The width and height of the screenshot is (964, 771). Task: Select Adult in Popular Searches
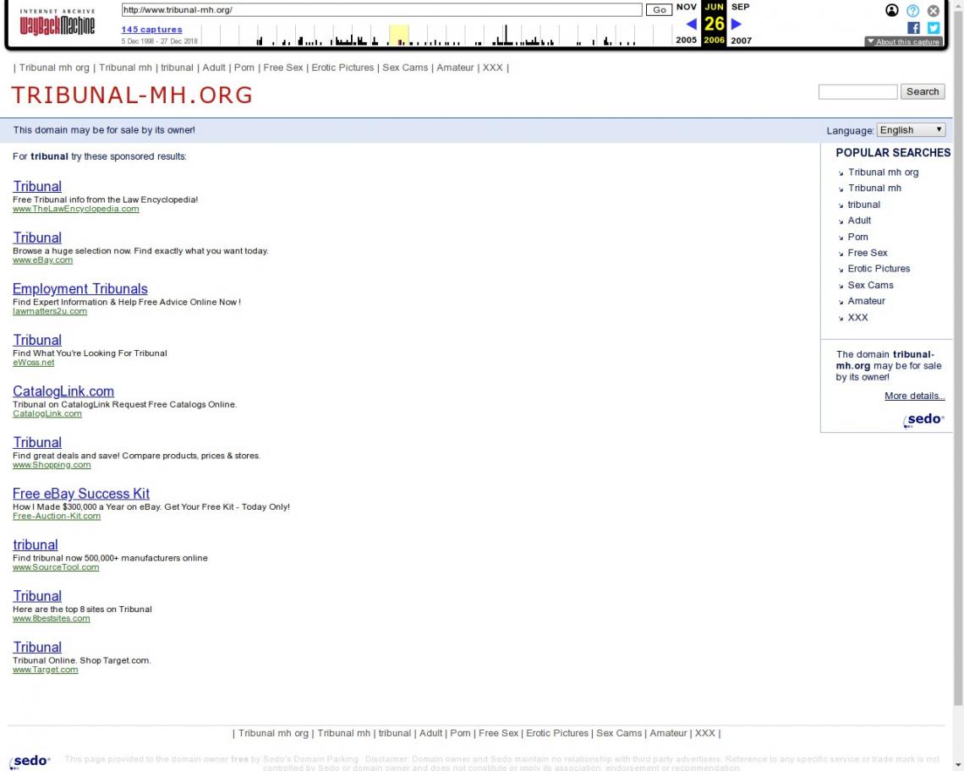click(859, 221)
